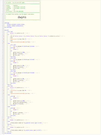Click the power icon on line 56
The width and height of the screenshot is (101, 135).
(14, 82)
